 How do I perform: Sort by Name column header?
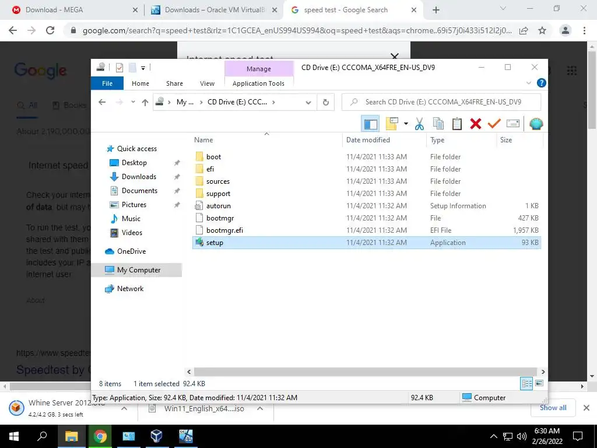[x=266, y=140]
